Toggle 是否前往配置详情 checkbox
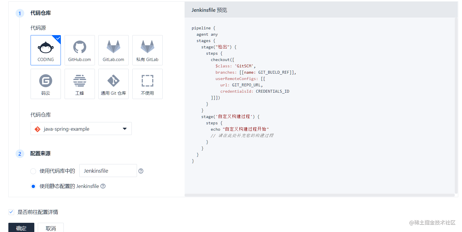This screenshot has width=462, height=232. click(x=11, y=212)
